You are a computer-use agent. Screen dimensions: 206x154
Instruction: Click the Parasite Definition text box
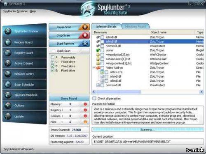[x=148, y=115]
